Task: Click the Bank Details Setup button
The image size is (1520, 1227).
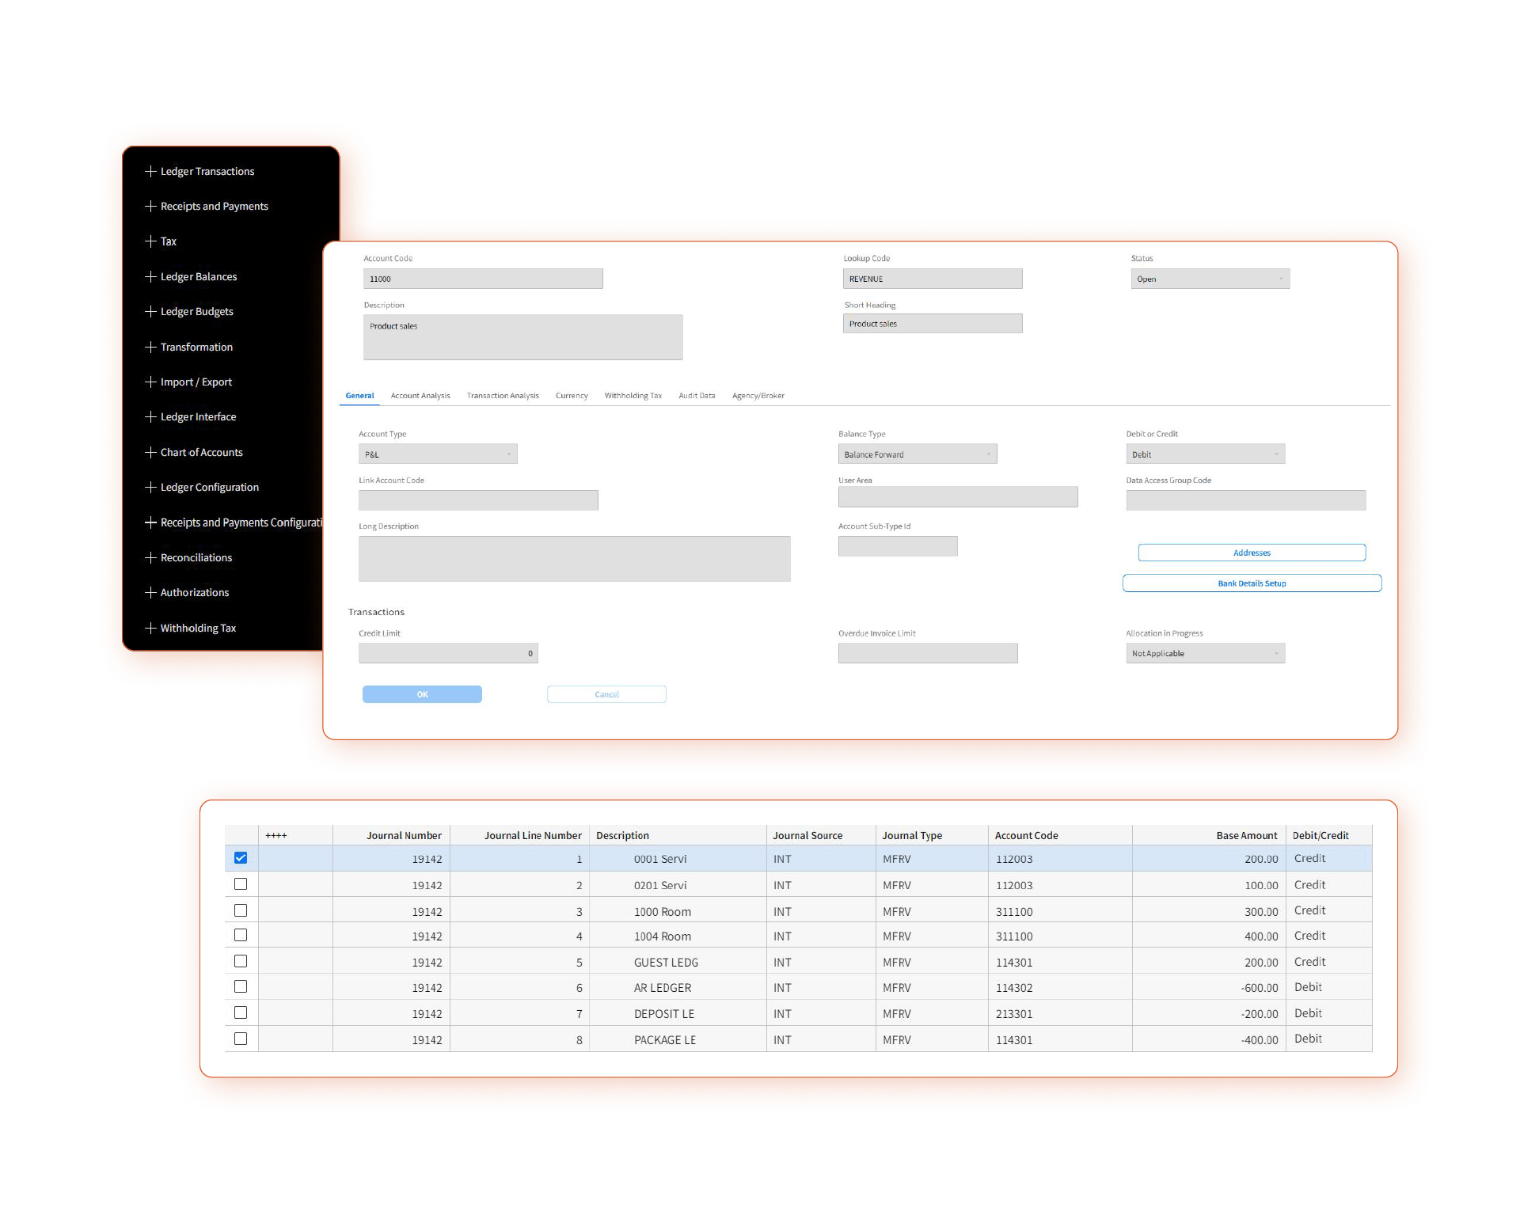Action: click(x=1252, y=583)
